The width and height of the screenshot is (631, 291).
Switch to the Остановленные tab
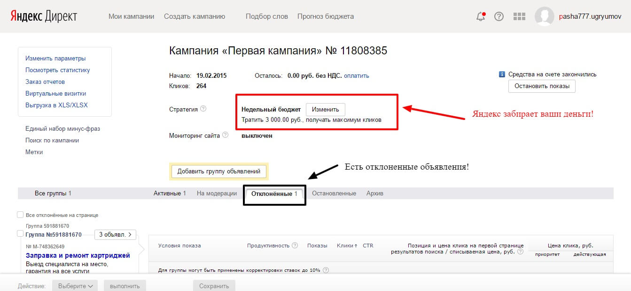(x=334, y=194)
